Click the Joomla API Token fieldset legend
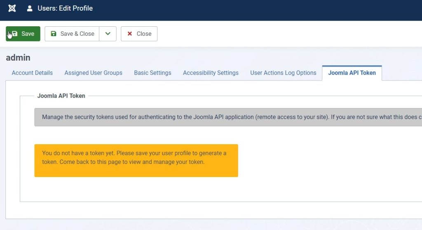The height and width of the screenshot is (230, 422). tap(61, 96)
